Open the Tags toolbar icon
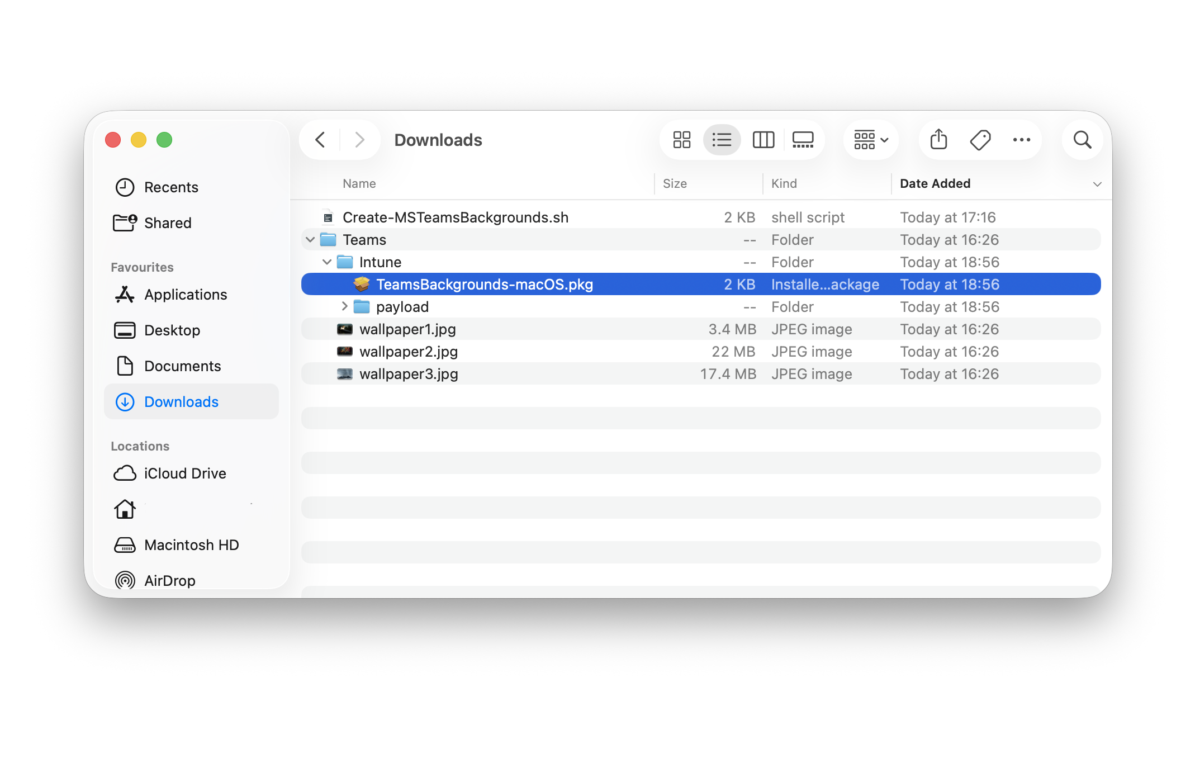Image resolution: width=1195 pixels, height=758 pixels. 980,140
